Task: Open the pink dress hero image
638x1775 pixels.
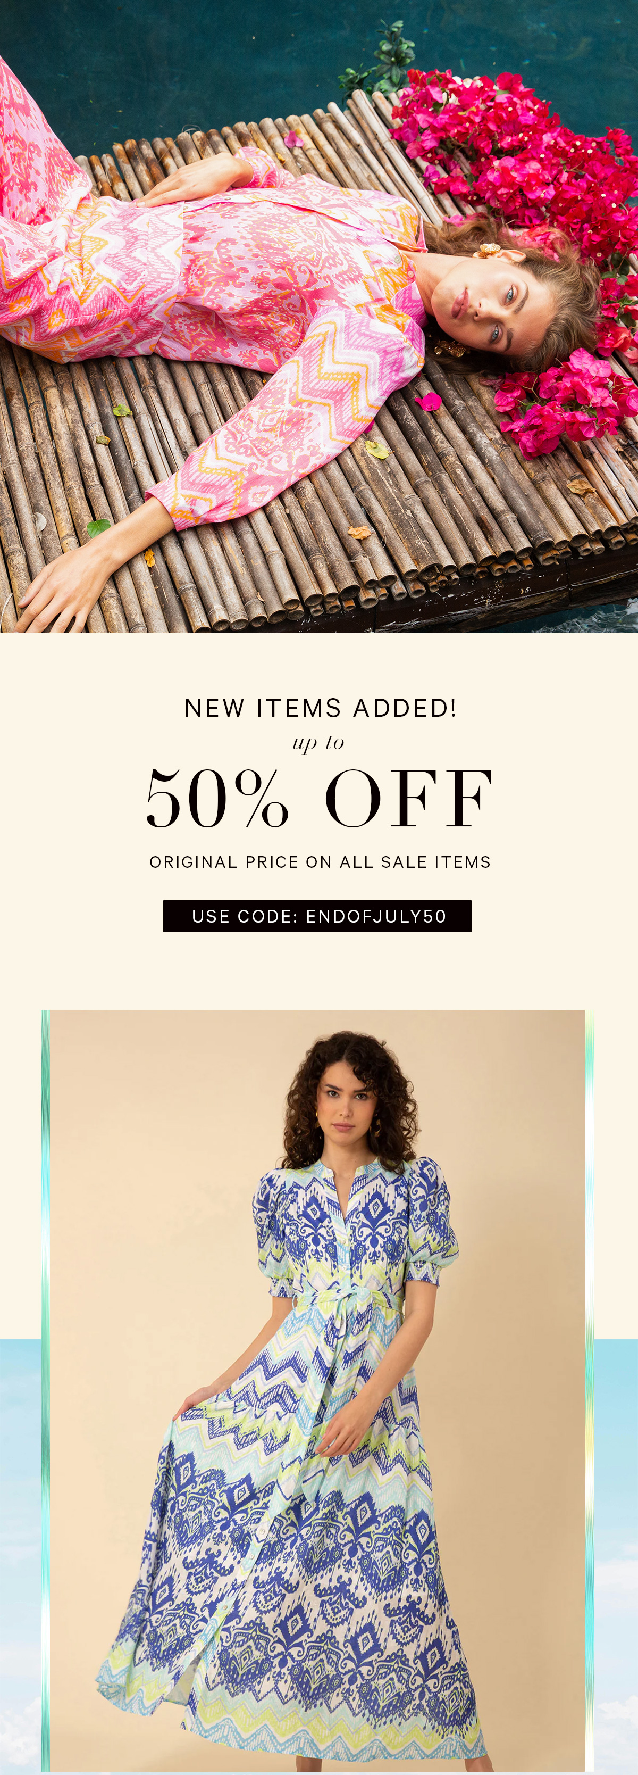Action: (318, 316)
